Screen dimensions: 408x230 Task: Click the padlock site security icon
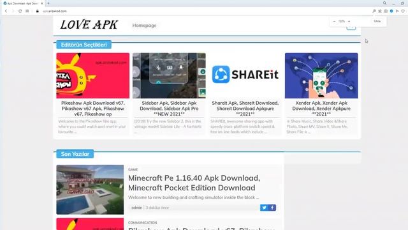point(37,11)
